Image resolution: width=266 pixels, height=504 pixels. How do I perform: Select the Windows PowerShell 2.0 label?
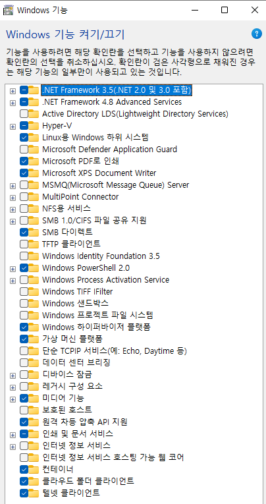[86, 267]
